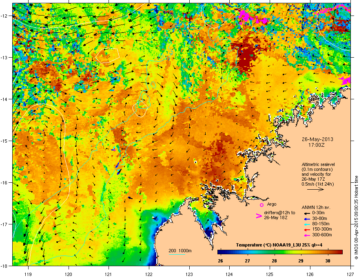
Task: Click the 'drifters@12h to' legend text
Action: [279, 213]
